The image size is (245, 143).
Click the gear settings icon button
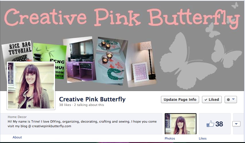pyautogui.click(x=228, y=100)
